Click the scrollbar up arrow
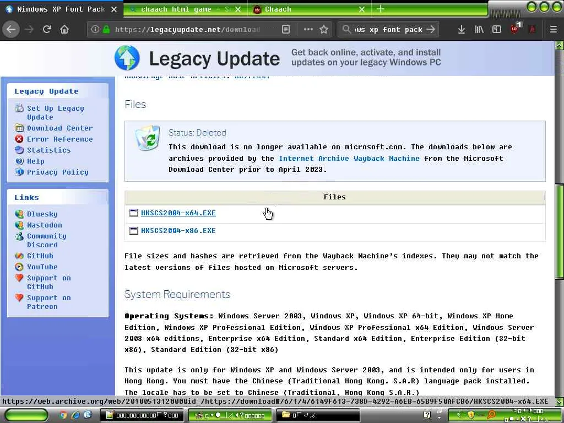Viewport: 564px width, 423px height. [x=560, y=45]
